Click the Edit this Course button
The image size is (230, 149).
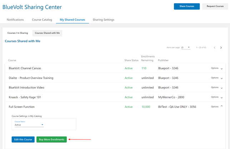coord(23,139)
